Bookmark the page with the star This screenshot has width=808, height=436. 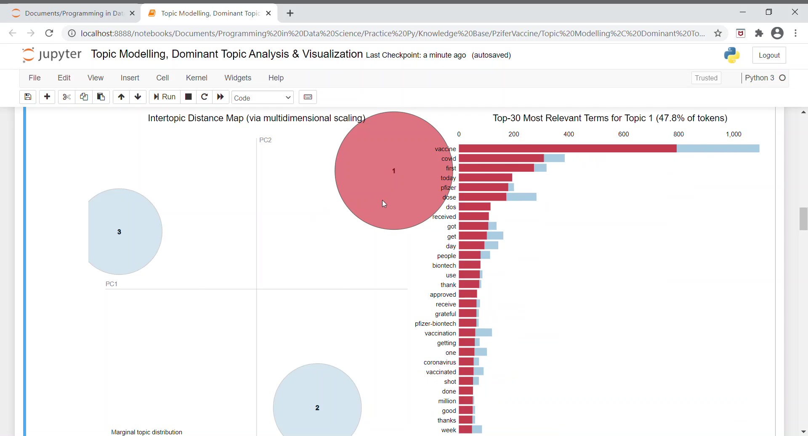tap(718, 33)
